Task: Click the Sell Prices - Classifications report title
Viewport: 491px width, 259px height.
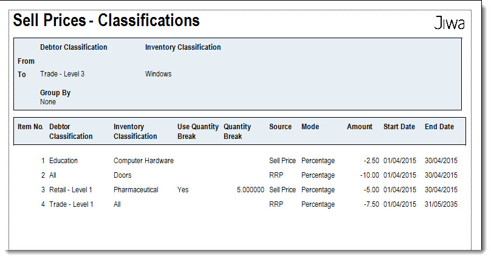Action: tap(106, 20)
